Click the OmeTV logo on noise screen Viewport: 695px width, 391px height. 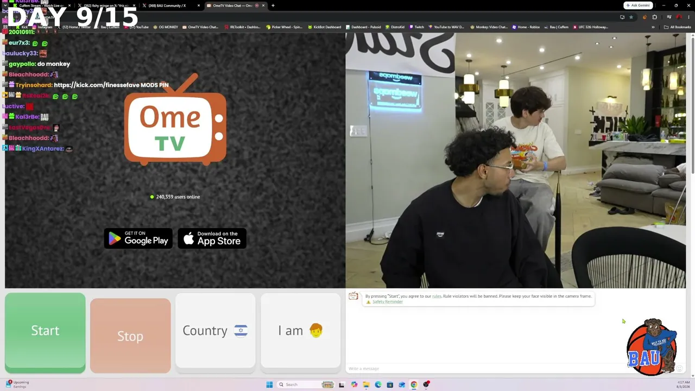[175, 121]
